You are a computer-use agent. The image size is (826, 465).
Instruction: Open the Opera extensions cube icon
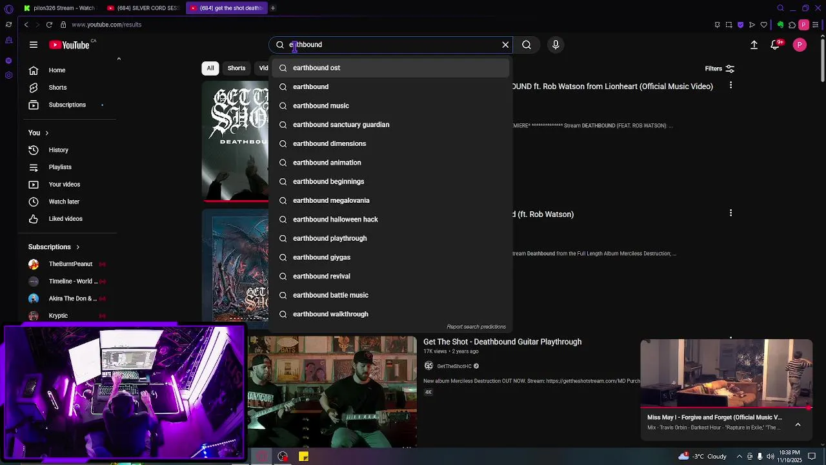[x=792, y=25]
